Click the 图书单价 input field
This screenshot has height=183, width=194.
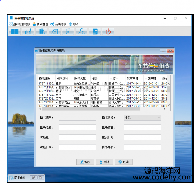coord(143,147)
